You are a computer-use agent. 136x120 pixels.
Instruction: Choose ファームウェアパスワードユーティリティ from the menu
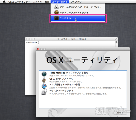(78, 7)
